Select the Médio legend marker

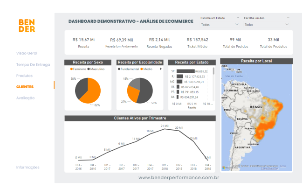click(x=142, y=69)
